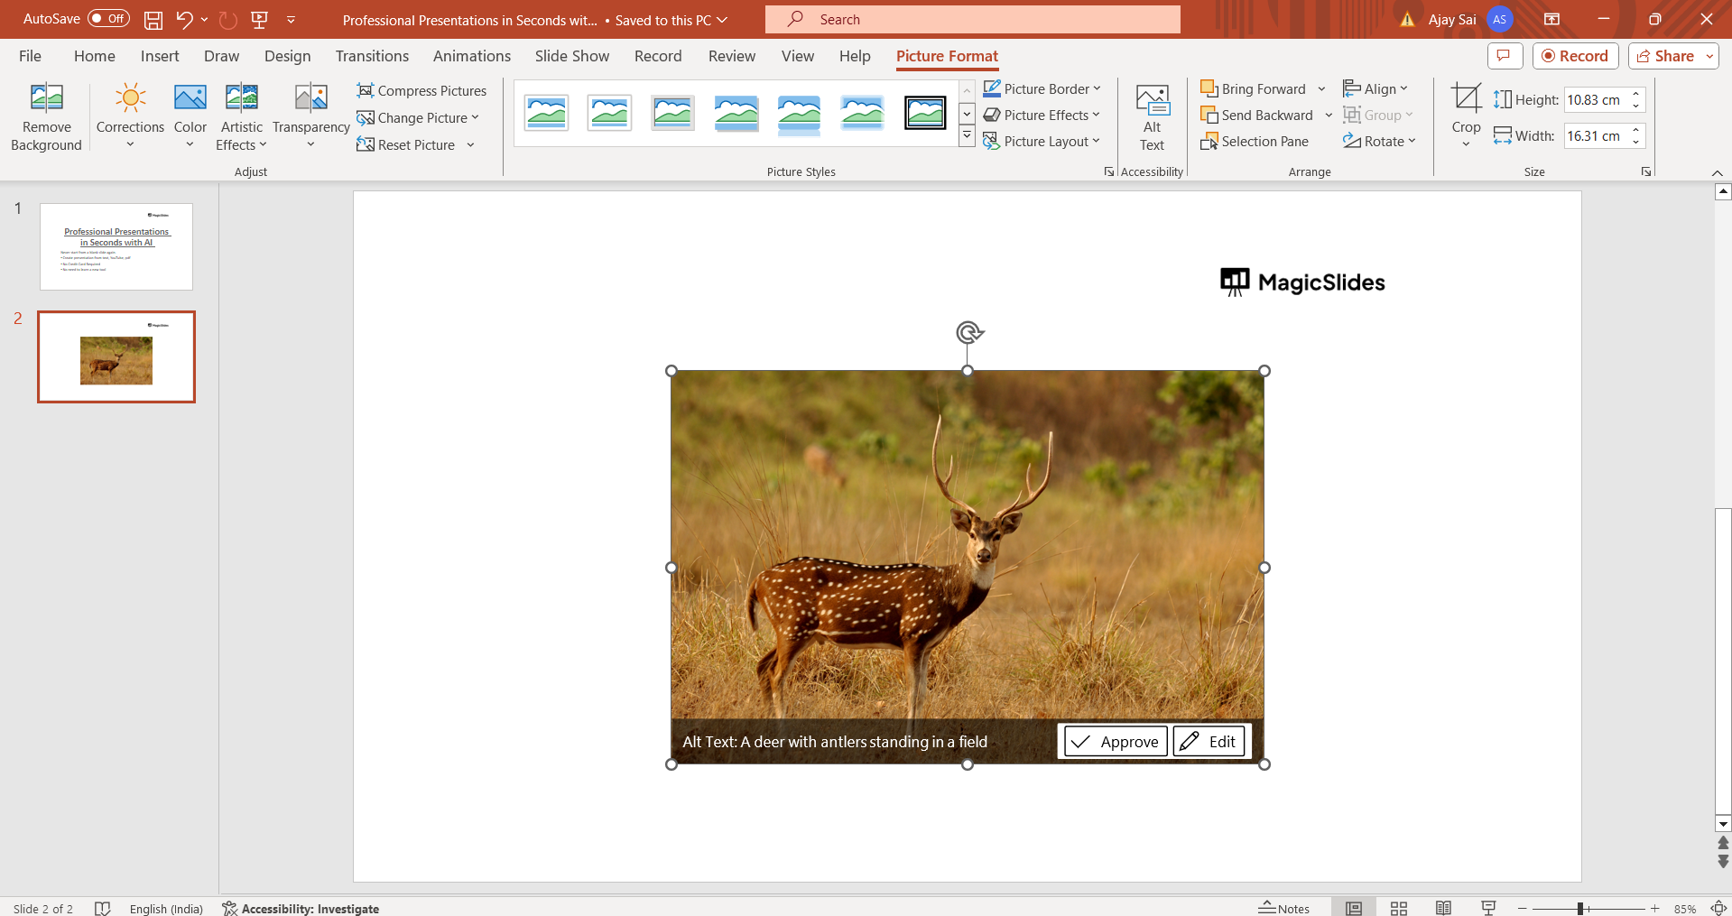The height and width of the screenshot is (916, 1732).
Task: Switch to Slide Sorter view
Action: coord(1399,908)
